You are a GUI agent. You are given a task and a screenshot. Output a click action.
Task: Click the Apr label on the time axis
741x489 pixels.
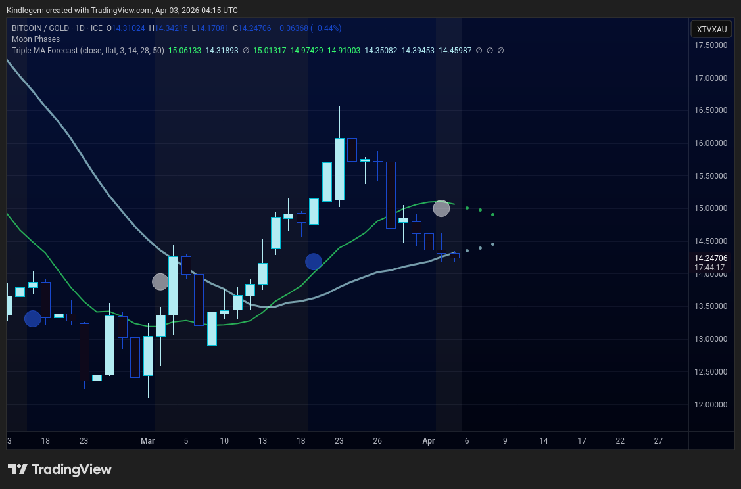(x=428, y=441)
